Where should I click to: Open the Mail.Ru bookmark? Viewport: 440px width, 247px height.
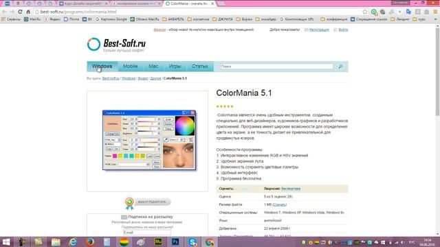coord(32,19)
